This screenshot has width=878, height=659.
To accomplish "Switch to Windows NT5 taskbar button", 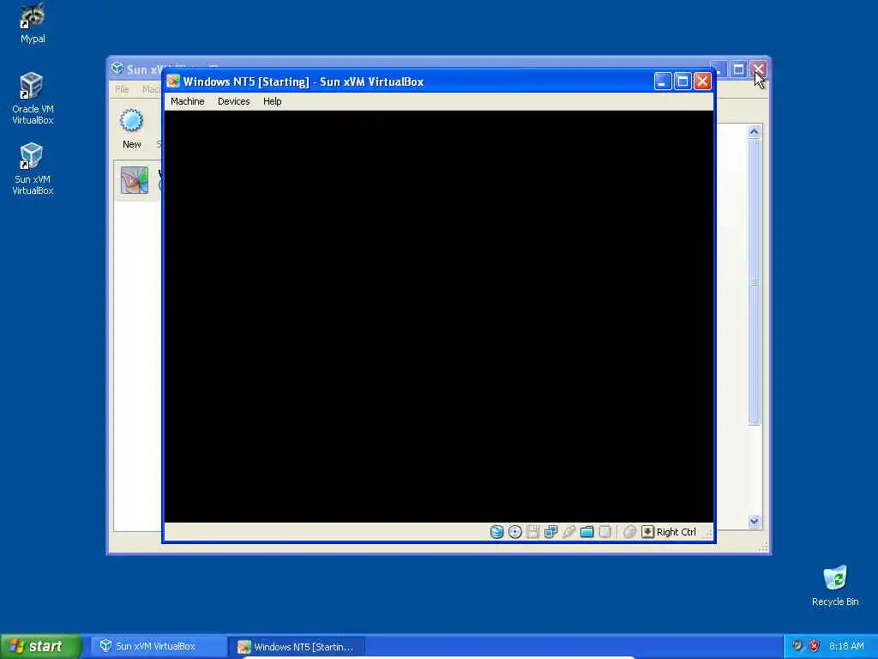I will (297, 646).
